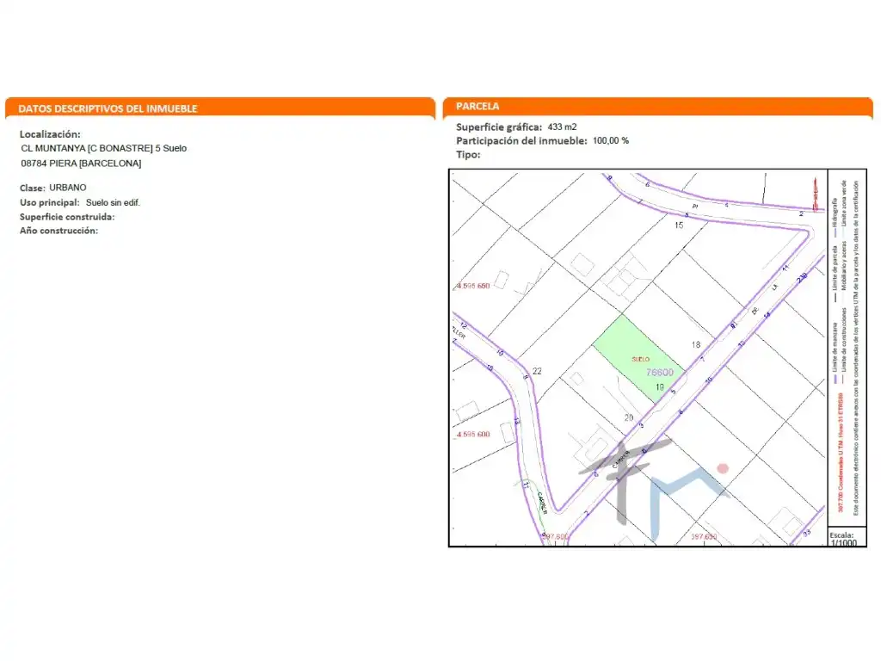Click the postal line "08784 PIERA [BARCELONA]"
This screenshot has width=881, height=661.
tap(81, 164)
